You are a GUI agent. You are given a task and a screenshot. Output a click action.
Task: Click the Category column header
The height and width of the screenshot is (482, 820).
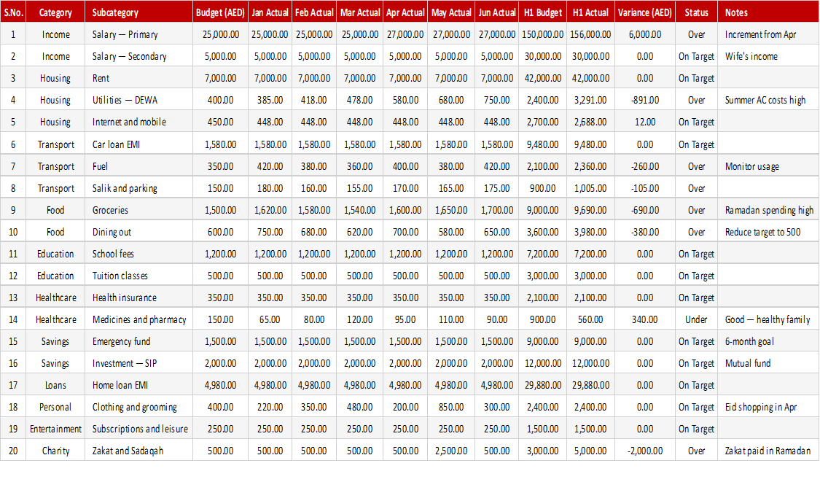coord(55,12)
